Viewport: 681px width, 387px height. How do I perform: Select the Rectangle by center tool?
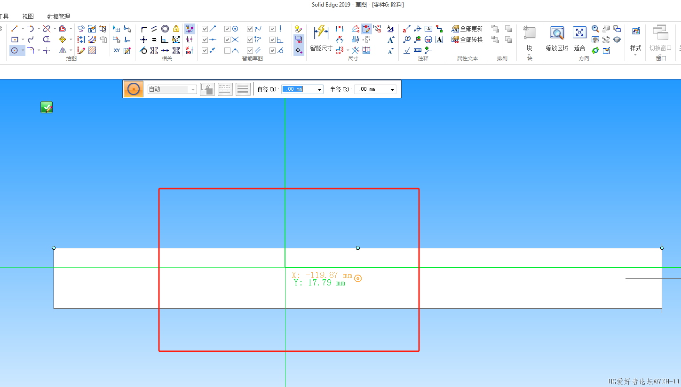15,39
